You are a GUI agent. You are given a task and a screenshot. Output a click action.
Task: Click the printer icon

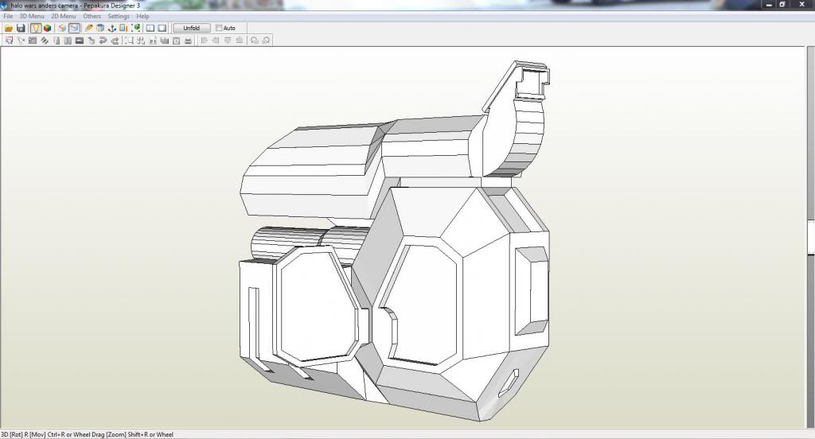[x=188, y=41]
